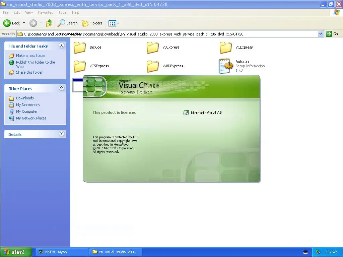Go up one folder level
This screenshot has width=343, height=257.
49,23
